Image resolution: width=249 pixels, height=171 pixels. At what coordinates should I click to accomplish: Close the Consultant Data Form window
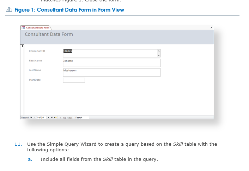click(211, 27)
